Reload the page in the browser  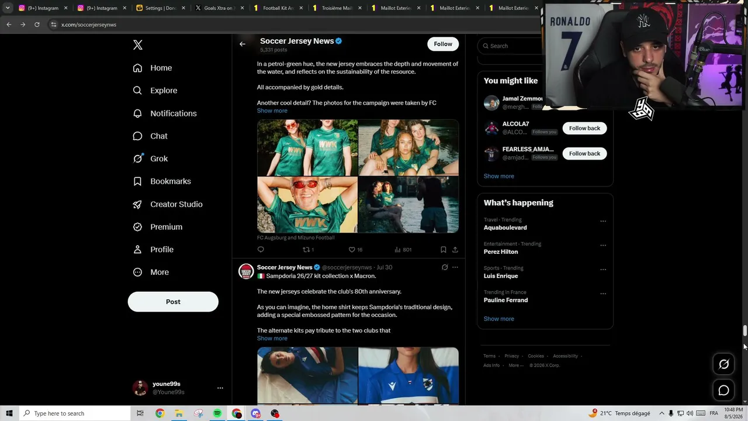click(37, 25)
